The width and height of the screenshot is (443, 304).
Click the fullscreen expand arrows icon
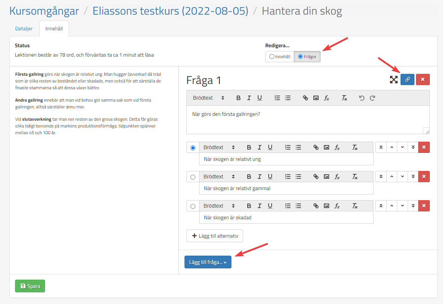click(393, 79)
